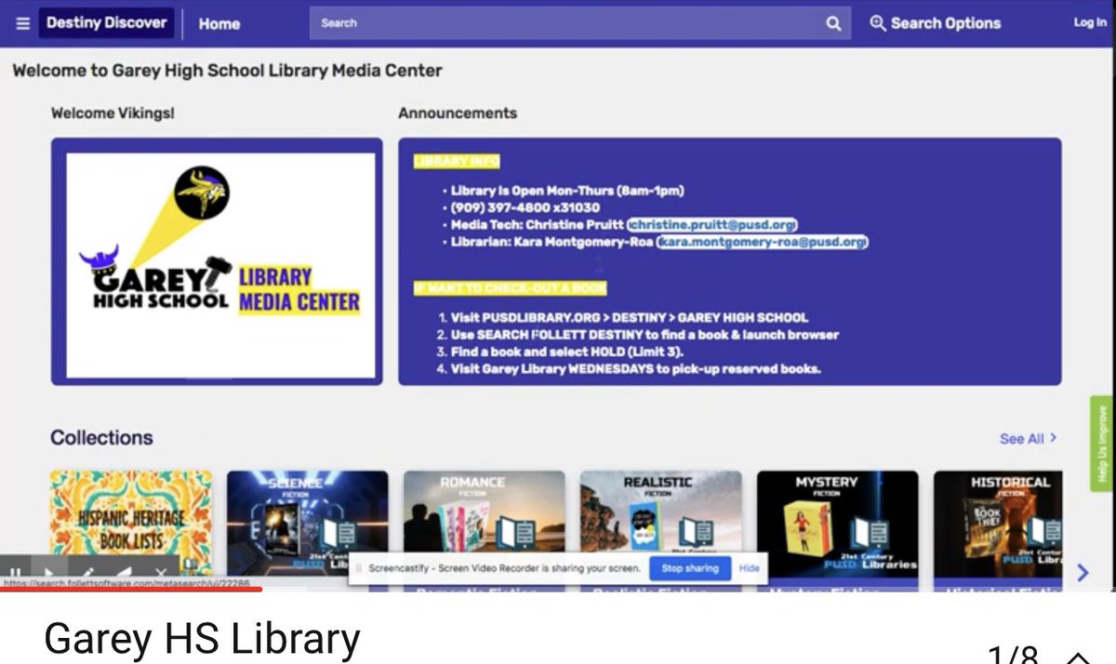Click the Find a book and select HOLD line
This screenshot has width=1116, height=664.
click(567, 352)
